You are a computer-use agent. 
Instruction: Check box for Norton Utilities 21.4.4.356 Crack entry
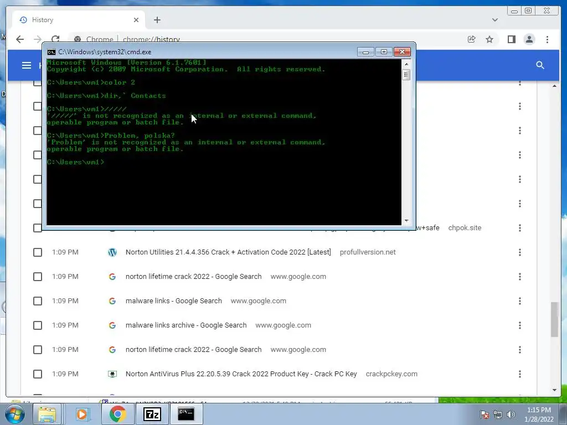pyautogui.click(x=38, y=252)
